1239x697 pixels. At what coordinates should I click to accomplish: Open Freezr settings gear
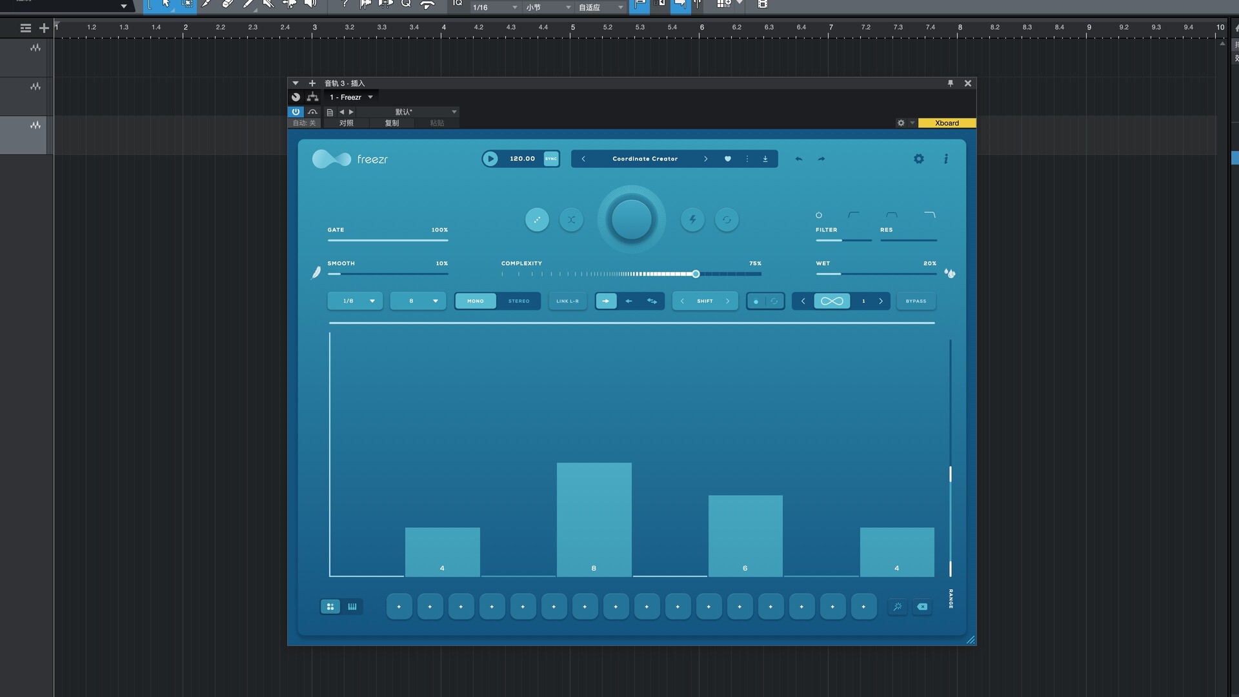coord(919,159)
